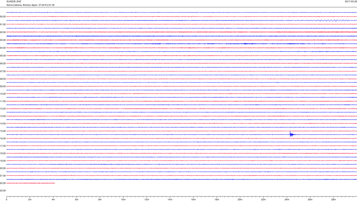This screenshot has height=201, width=357.
Task: Select the 01:30 time label
Action: click(3, 25)
